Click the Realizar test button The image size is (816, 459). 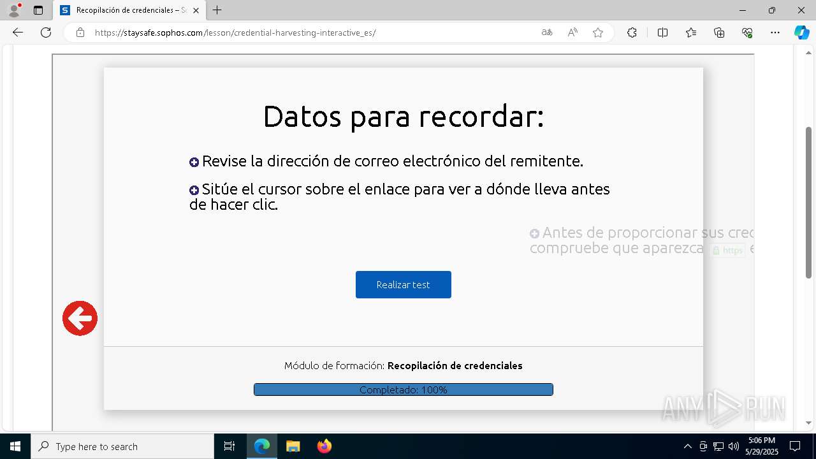(404, 284)
